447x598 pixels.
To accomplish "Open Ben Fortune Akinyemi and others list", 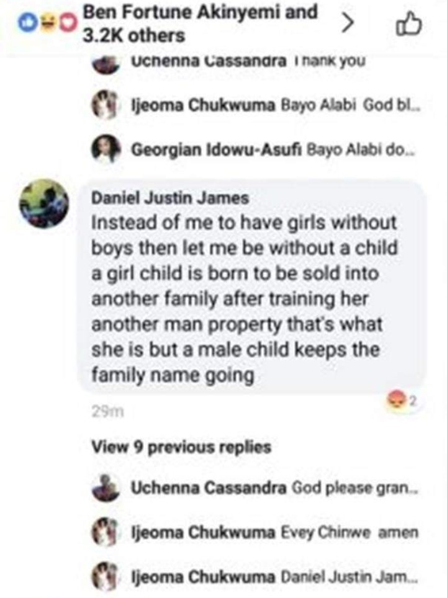I will click(200, 24).
